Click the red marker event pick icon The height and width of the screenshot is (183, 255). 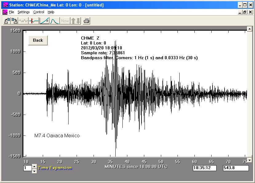[x=34, y=21]
